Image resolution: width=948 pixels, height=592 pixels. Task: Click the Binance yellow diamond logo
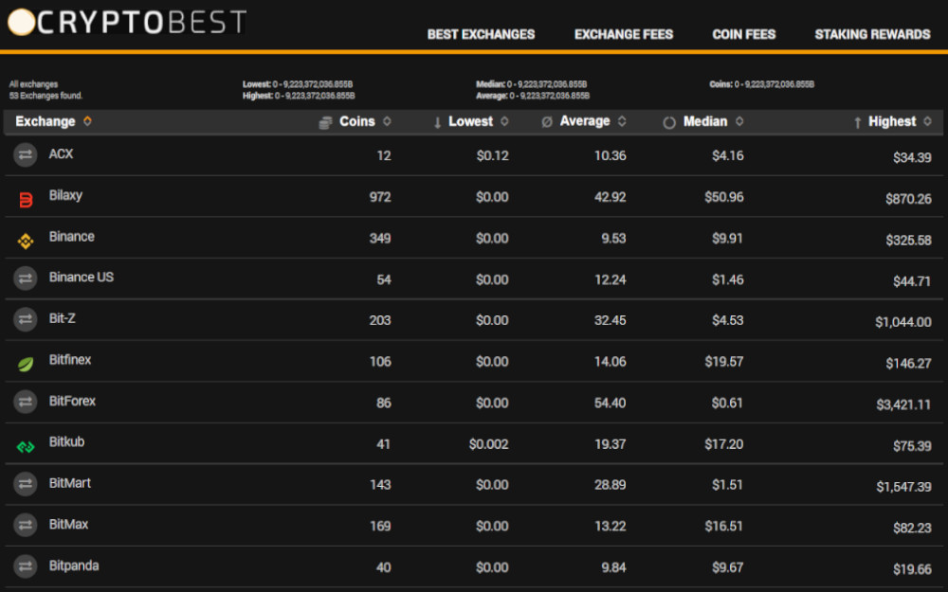26,241
